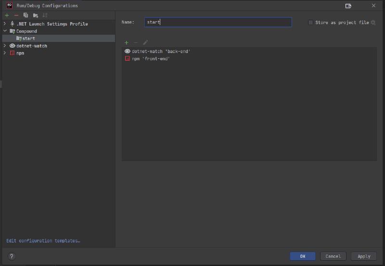
Task: Select npm 'front-end' list entry
Action: [x=151, y=58]
